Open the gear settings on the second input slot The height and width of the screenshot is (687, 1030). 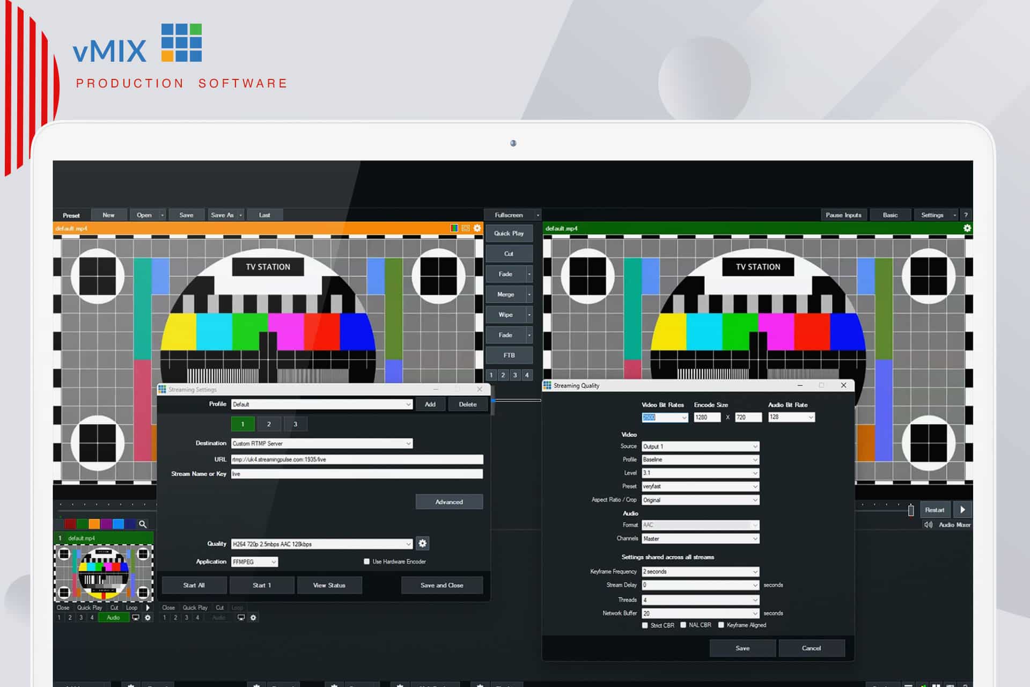[253, 618]
